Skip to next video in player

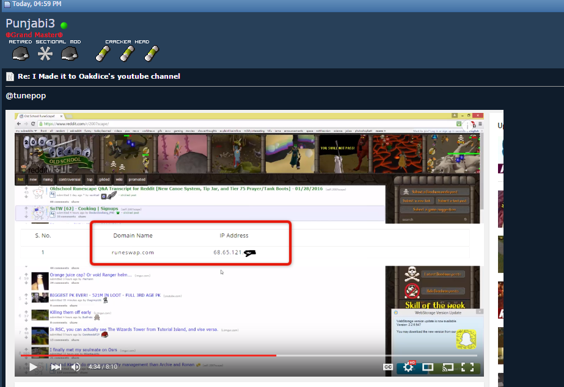pos(56,367)
